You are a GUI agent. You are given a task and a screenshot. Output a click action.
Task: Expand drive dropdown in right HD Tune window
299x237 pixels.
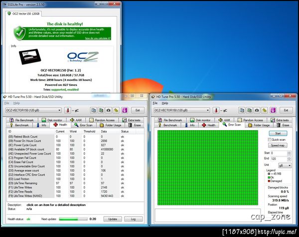tap(208, 110)
